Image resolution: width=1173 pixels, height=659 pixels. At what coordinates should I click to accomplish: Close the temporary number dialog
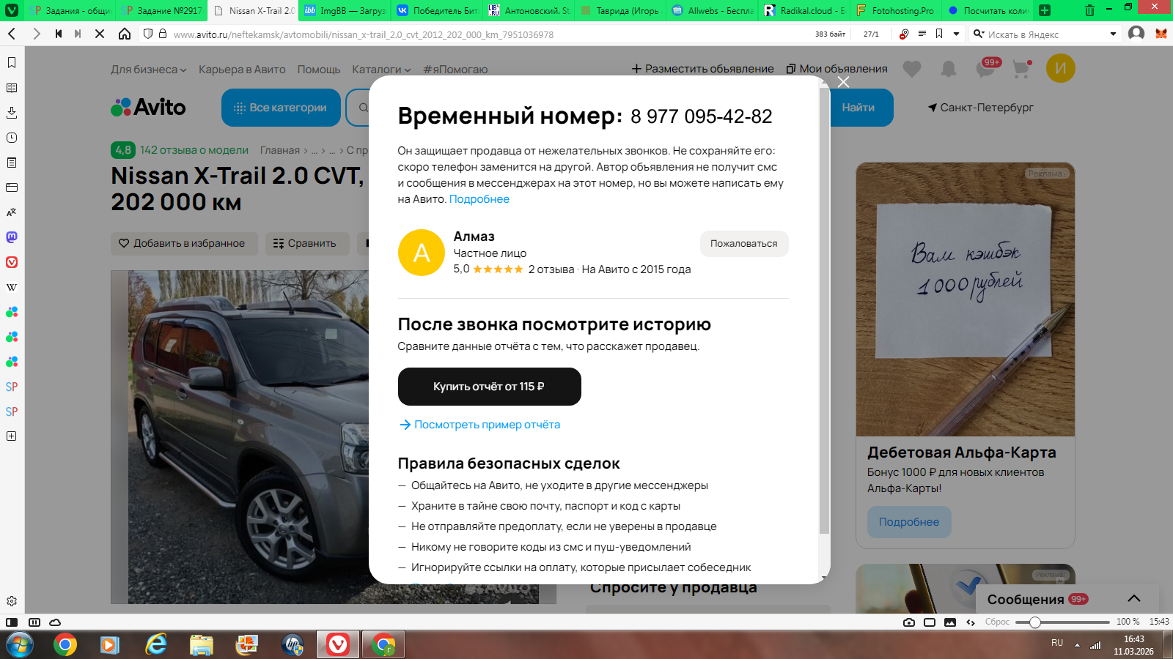(844, 82)
